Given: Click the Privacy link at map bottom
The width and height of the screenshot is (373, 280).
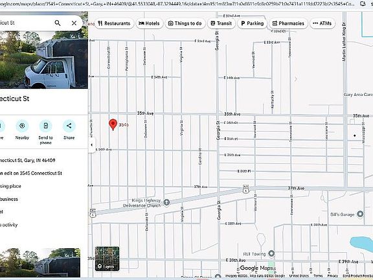Looking at the screenshot, I should pos(333,275).
